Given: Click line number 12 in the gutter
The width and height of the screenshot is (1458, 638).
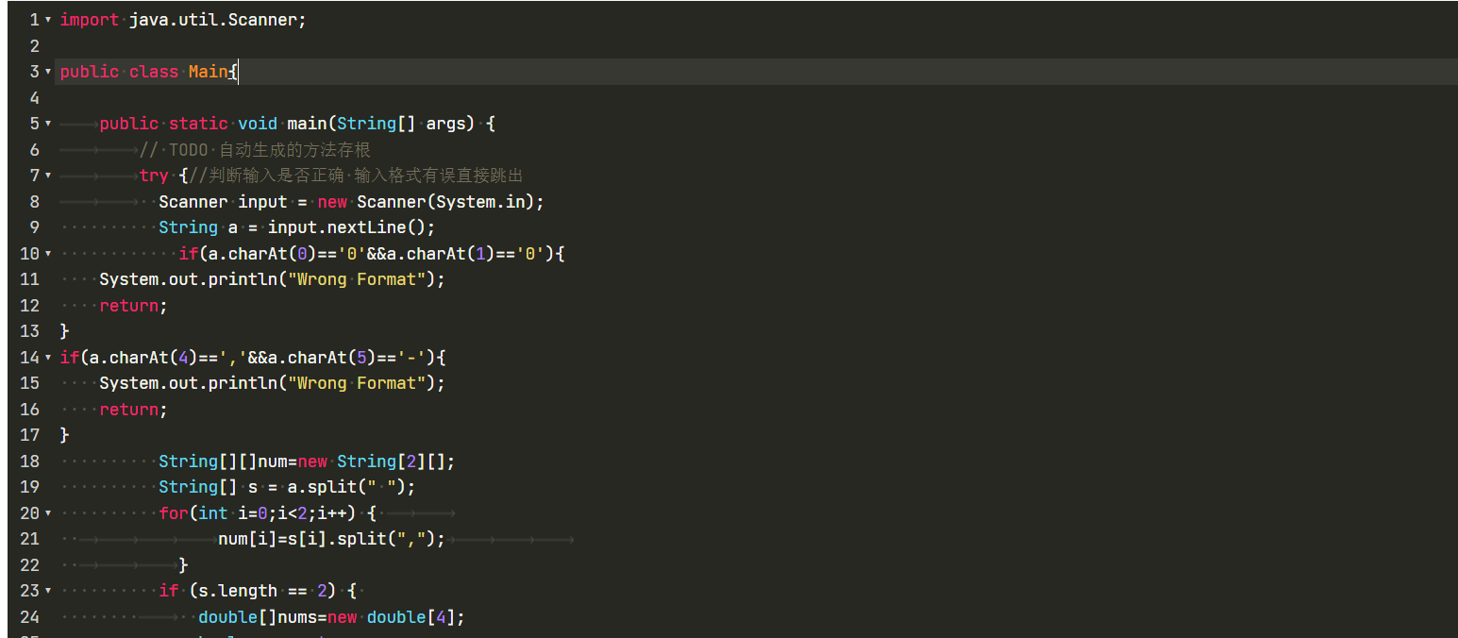Looking at the screenshot, I should pos(29,306).
